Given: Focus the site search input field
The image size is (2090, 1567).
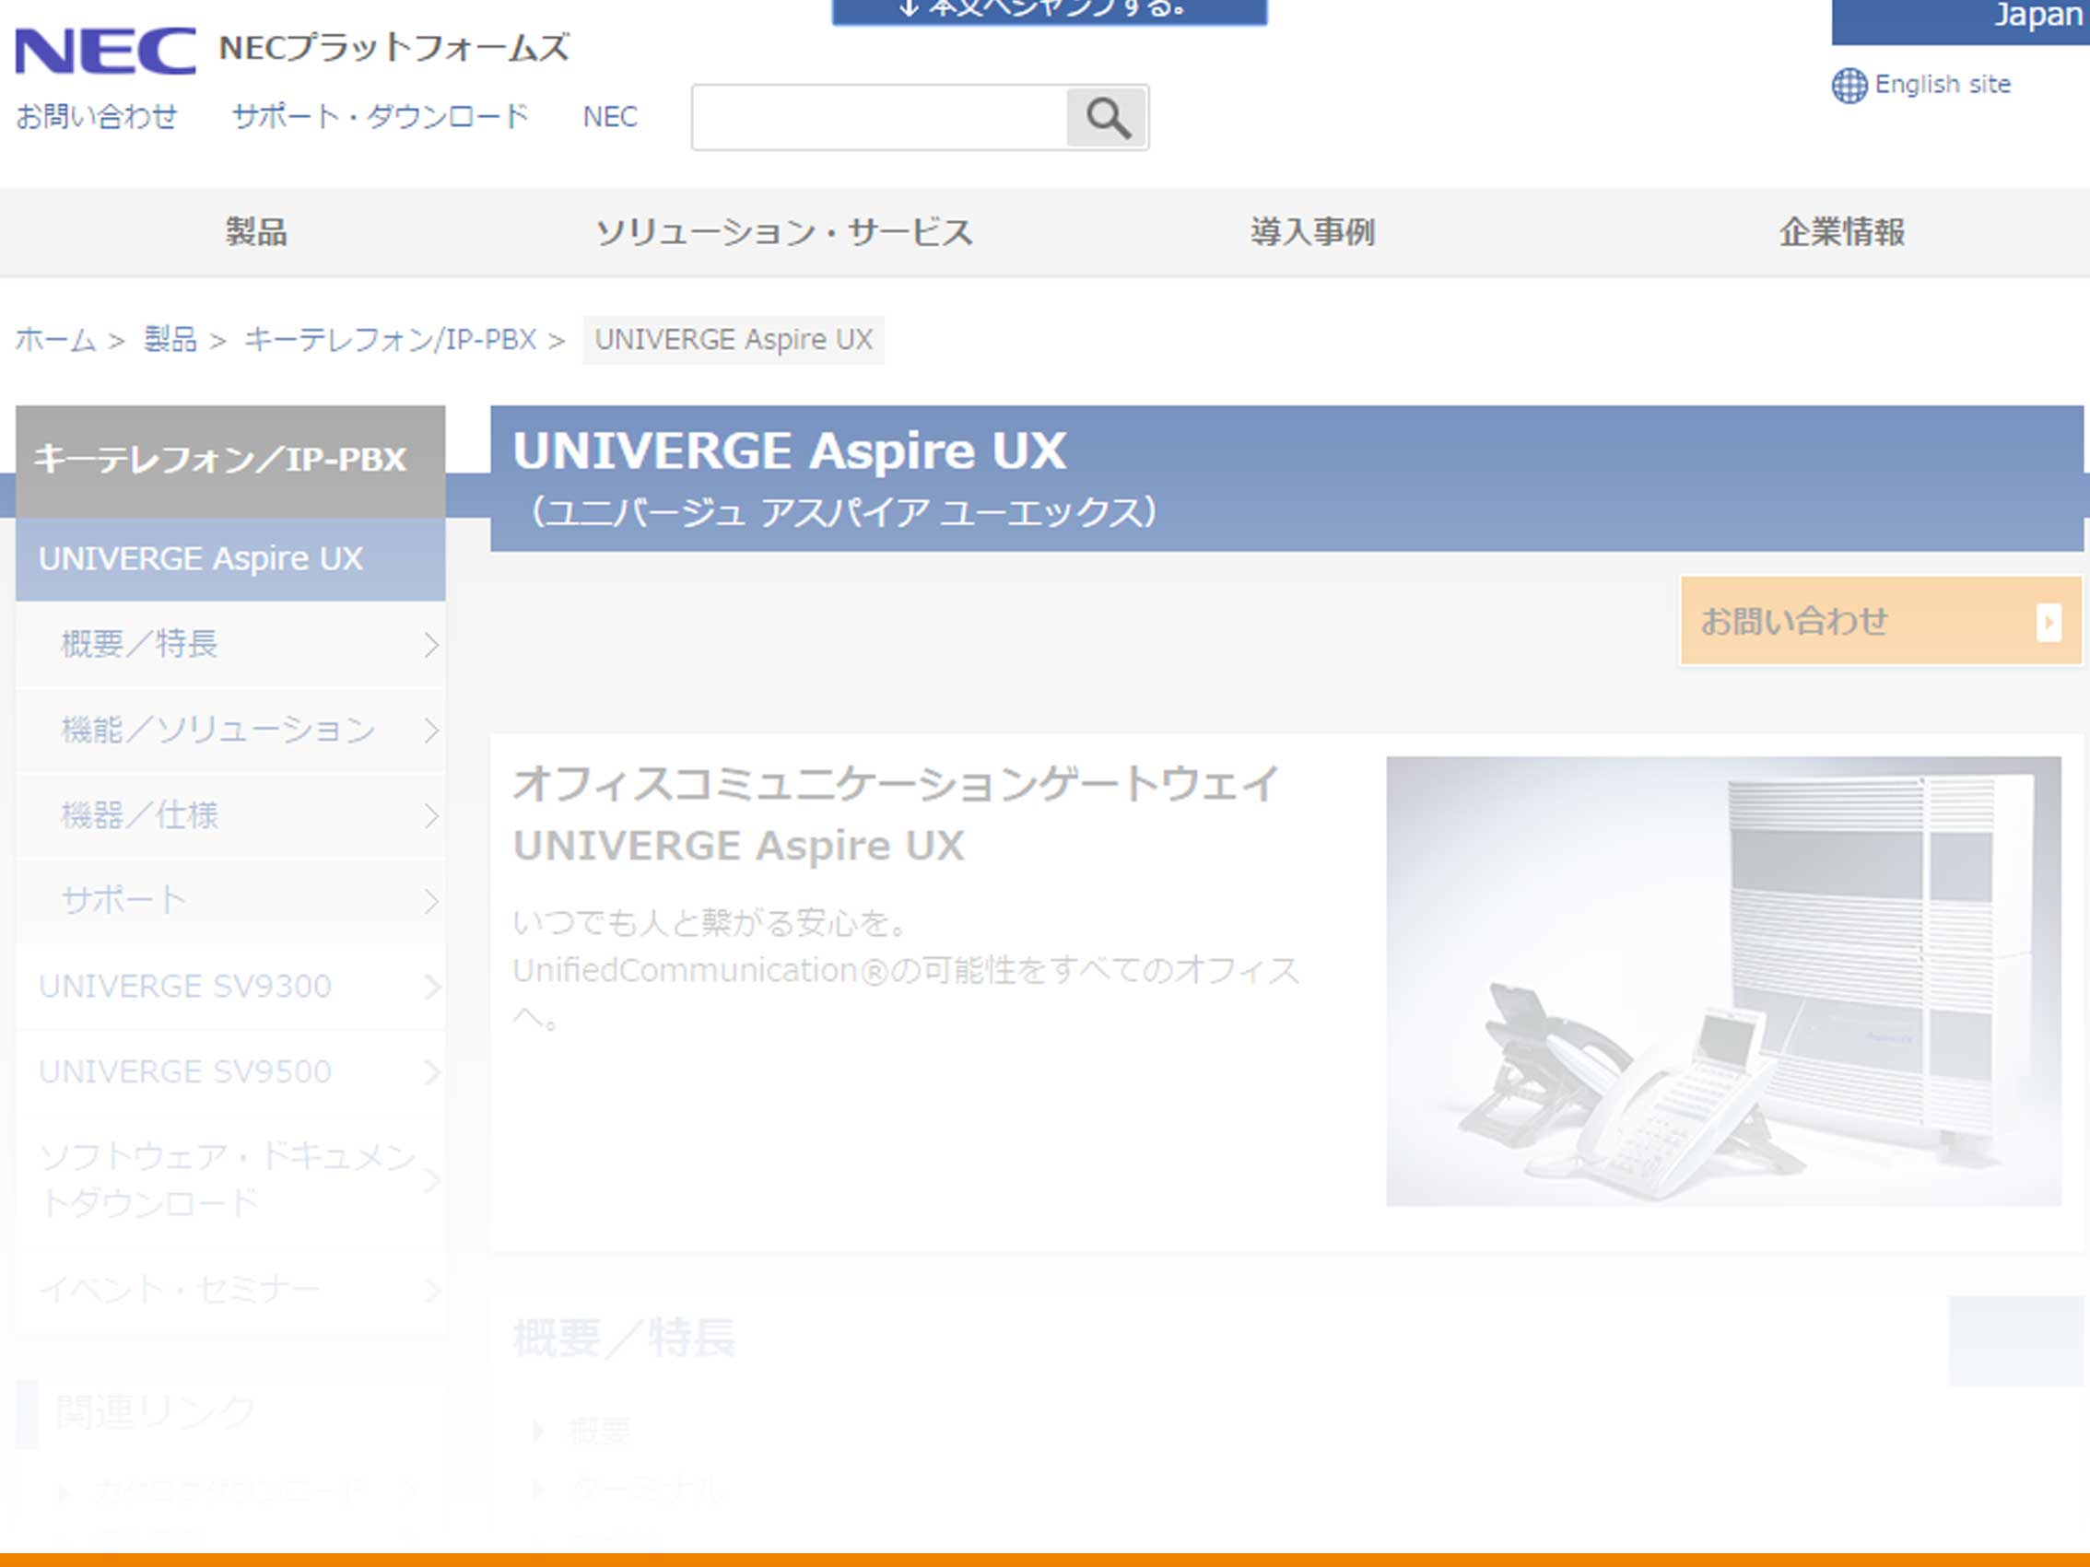Looking at the screenshot, I should pos(879,118).
